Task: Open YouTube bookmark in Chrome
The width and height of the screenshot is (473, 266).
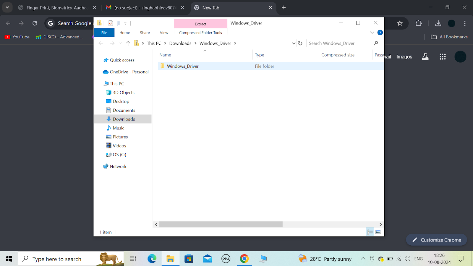Action: point(17,37)
